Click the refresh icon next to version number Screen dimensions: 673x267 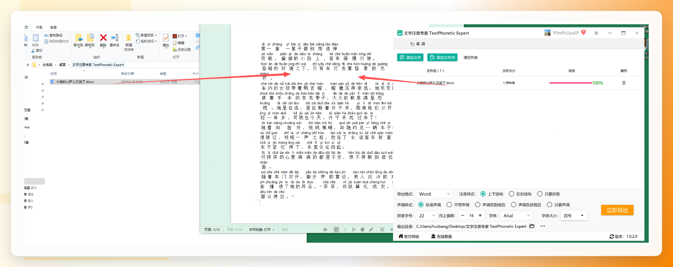pos(612,236)
